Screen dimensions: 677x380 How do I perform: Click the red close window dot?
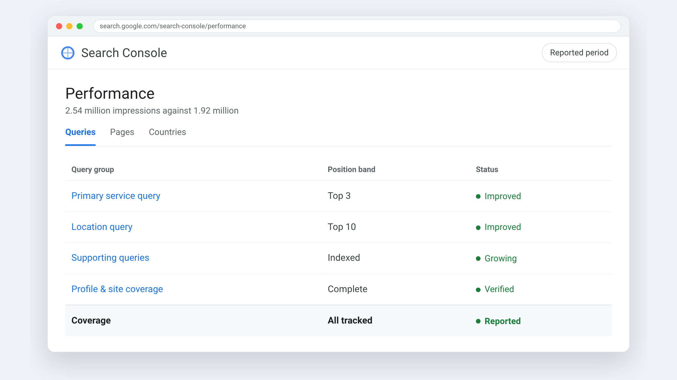[59, 26]
